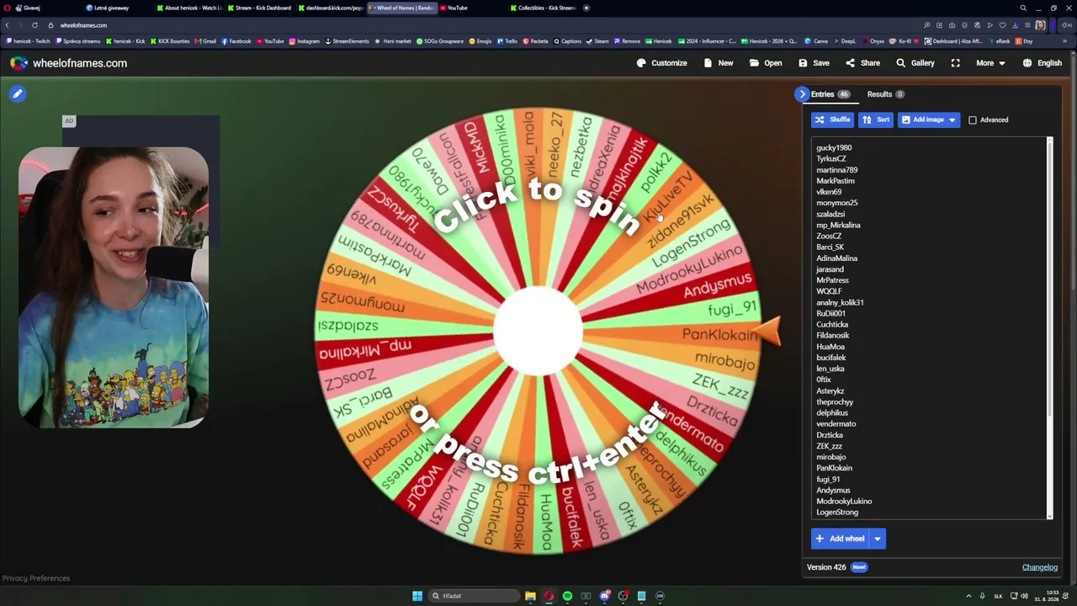This screenshot has width=1077, height=606.
Task: Go back with browser back arrow
Action: click(8, 25)
